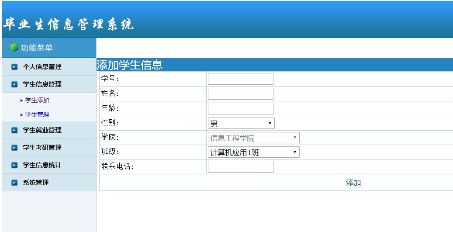
Task: Click the 添加学生信息 heading
Action: tap(129, 65)
